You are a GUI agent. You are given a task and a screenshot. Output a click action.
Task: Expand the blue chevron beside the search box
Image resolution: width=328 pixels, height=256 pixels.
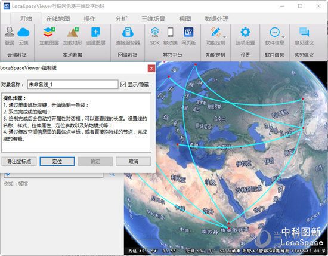coord(8,174)
